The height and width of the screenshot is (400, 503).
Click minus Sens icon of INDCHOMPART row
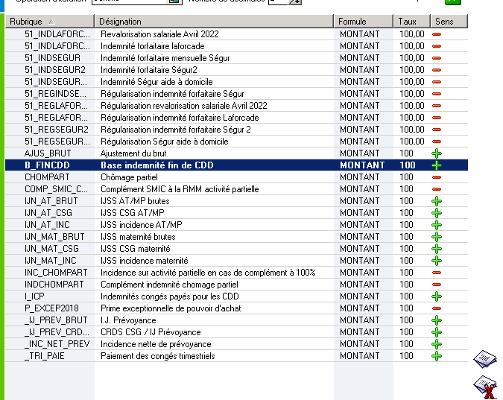pyautogui.click(x=437, y=285)
